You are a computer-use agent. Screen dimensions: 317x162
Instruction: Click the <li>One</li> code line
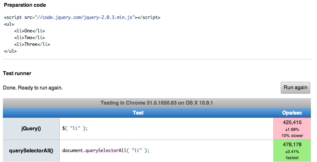(x=30, y=31)
